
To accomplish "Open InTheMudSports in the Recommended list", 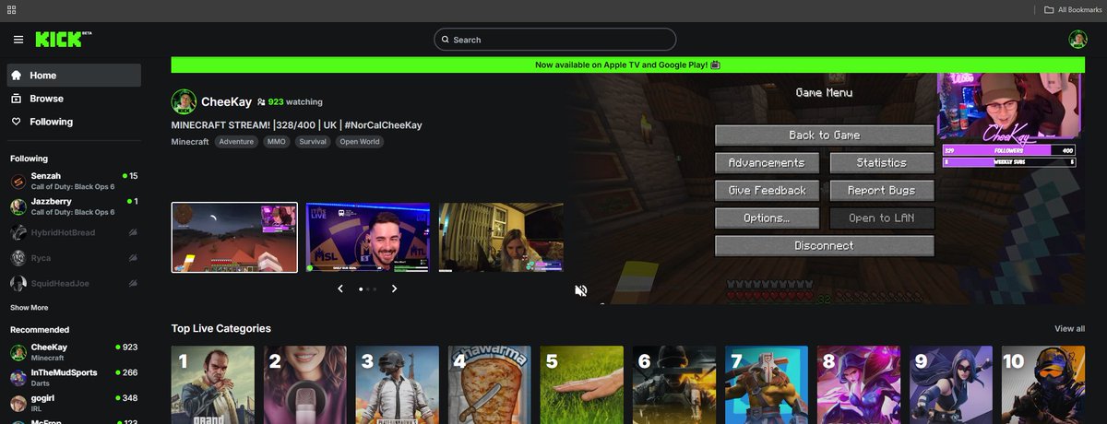I will coord(74,378).
